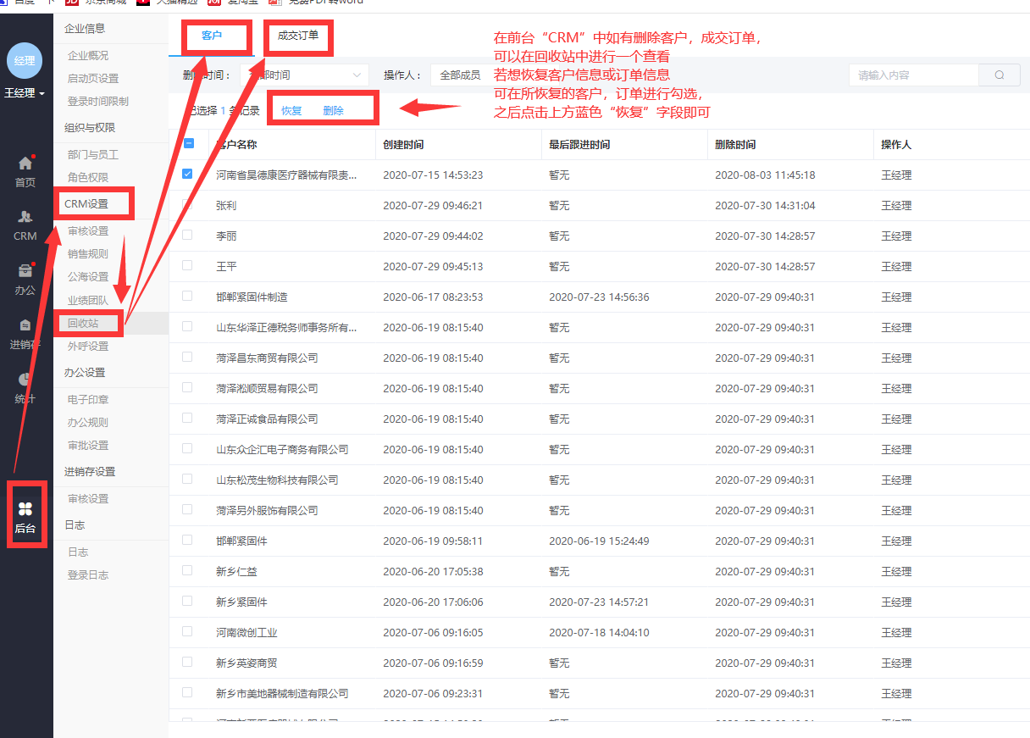Check the 张利 row checkbox
Screen dimensions: 1030x738
coord(188,204)
